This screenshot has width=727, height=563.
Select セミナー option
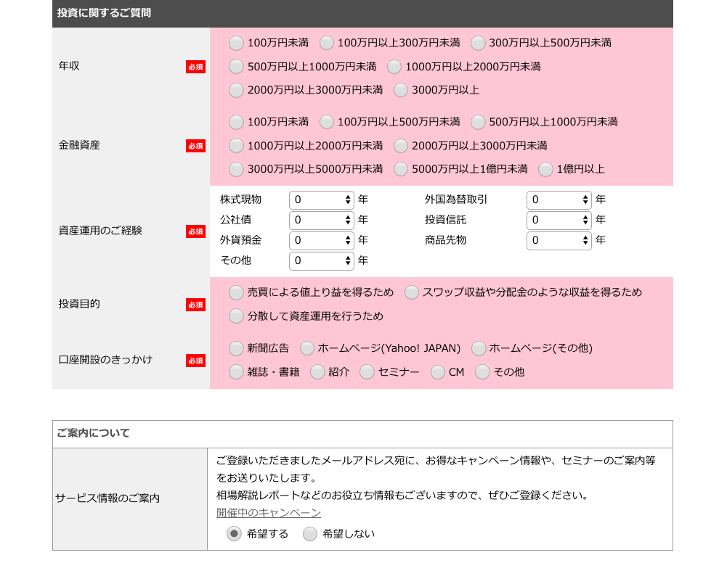click(367, 372)
